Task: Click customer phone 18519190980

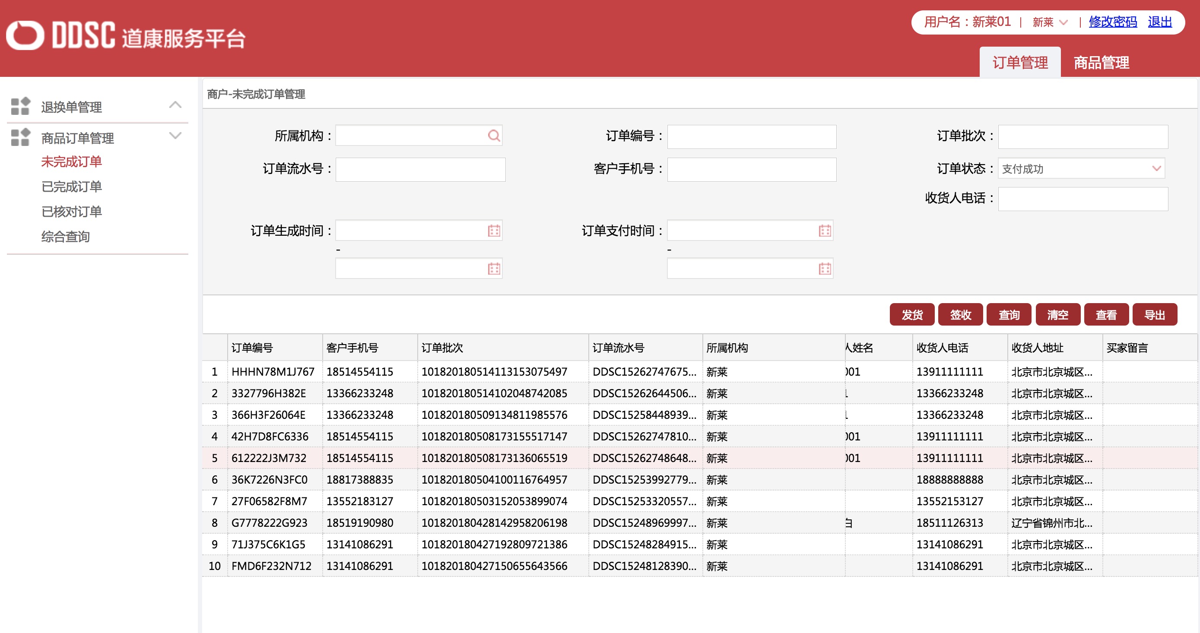Action: pyautogui.click(x=360, y=522)
